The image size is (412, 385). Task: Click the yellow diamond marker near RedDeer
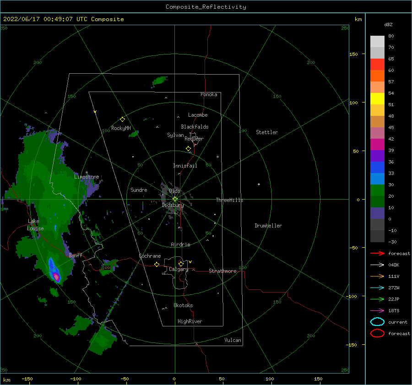click(x=188, y=149)
